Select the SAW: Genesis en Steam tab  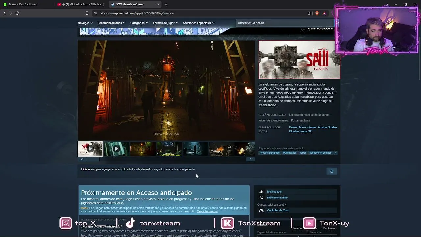[x=135, y=4]
